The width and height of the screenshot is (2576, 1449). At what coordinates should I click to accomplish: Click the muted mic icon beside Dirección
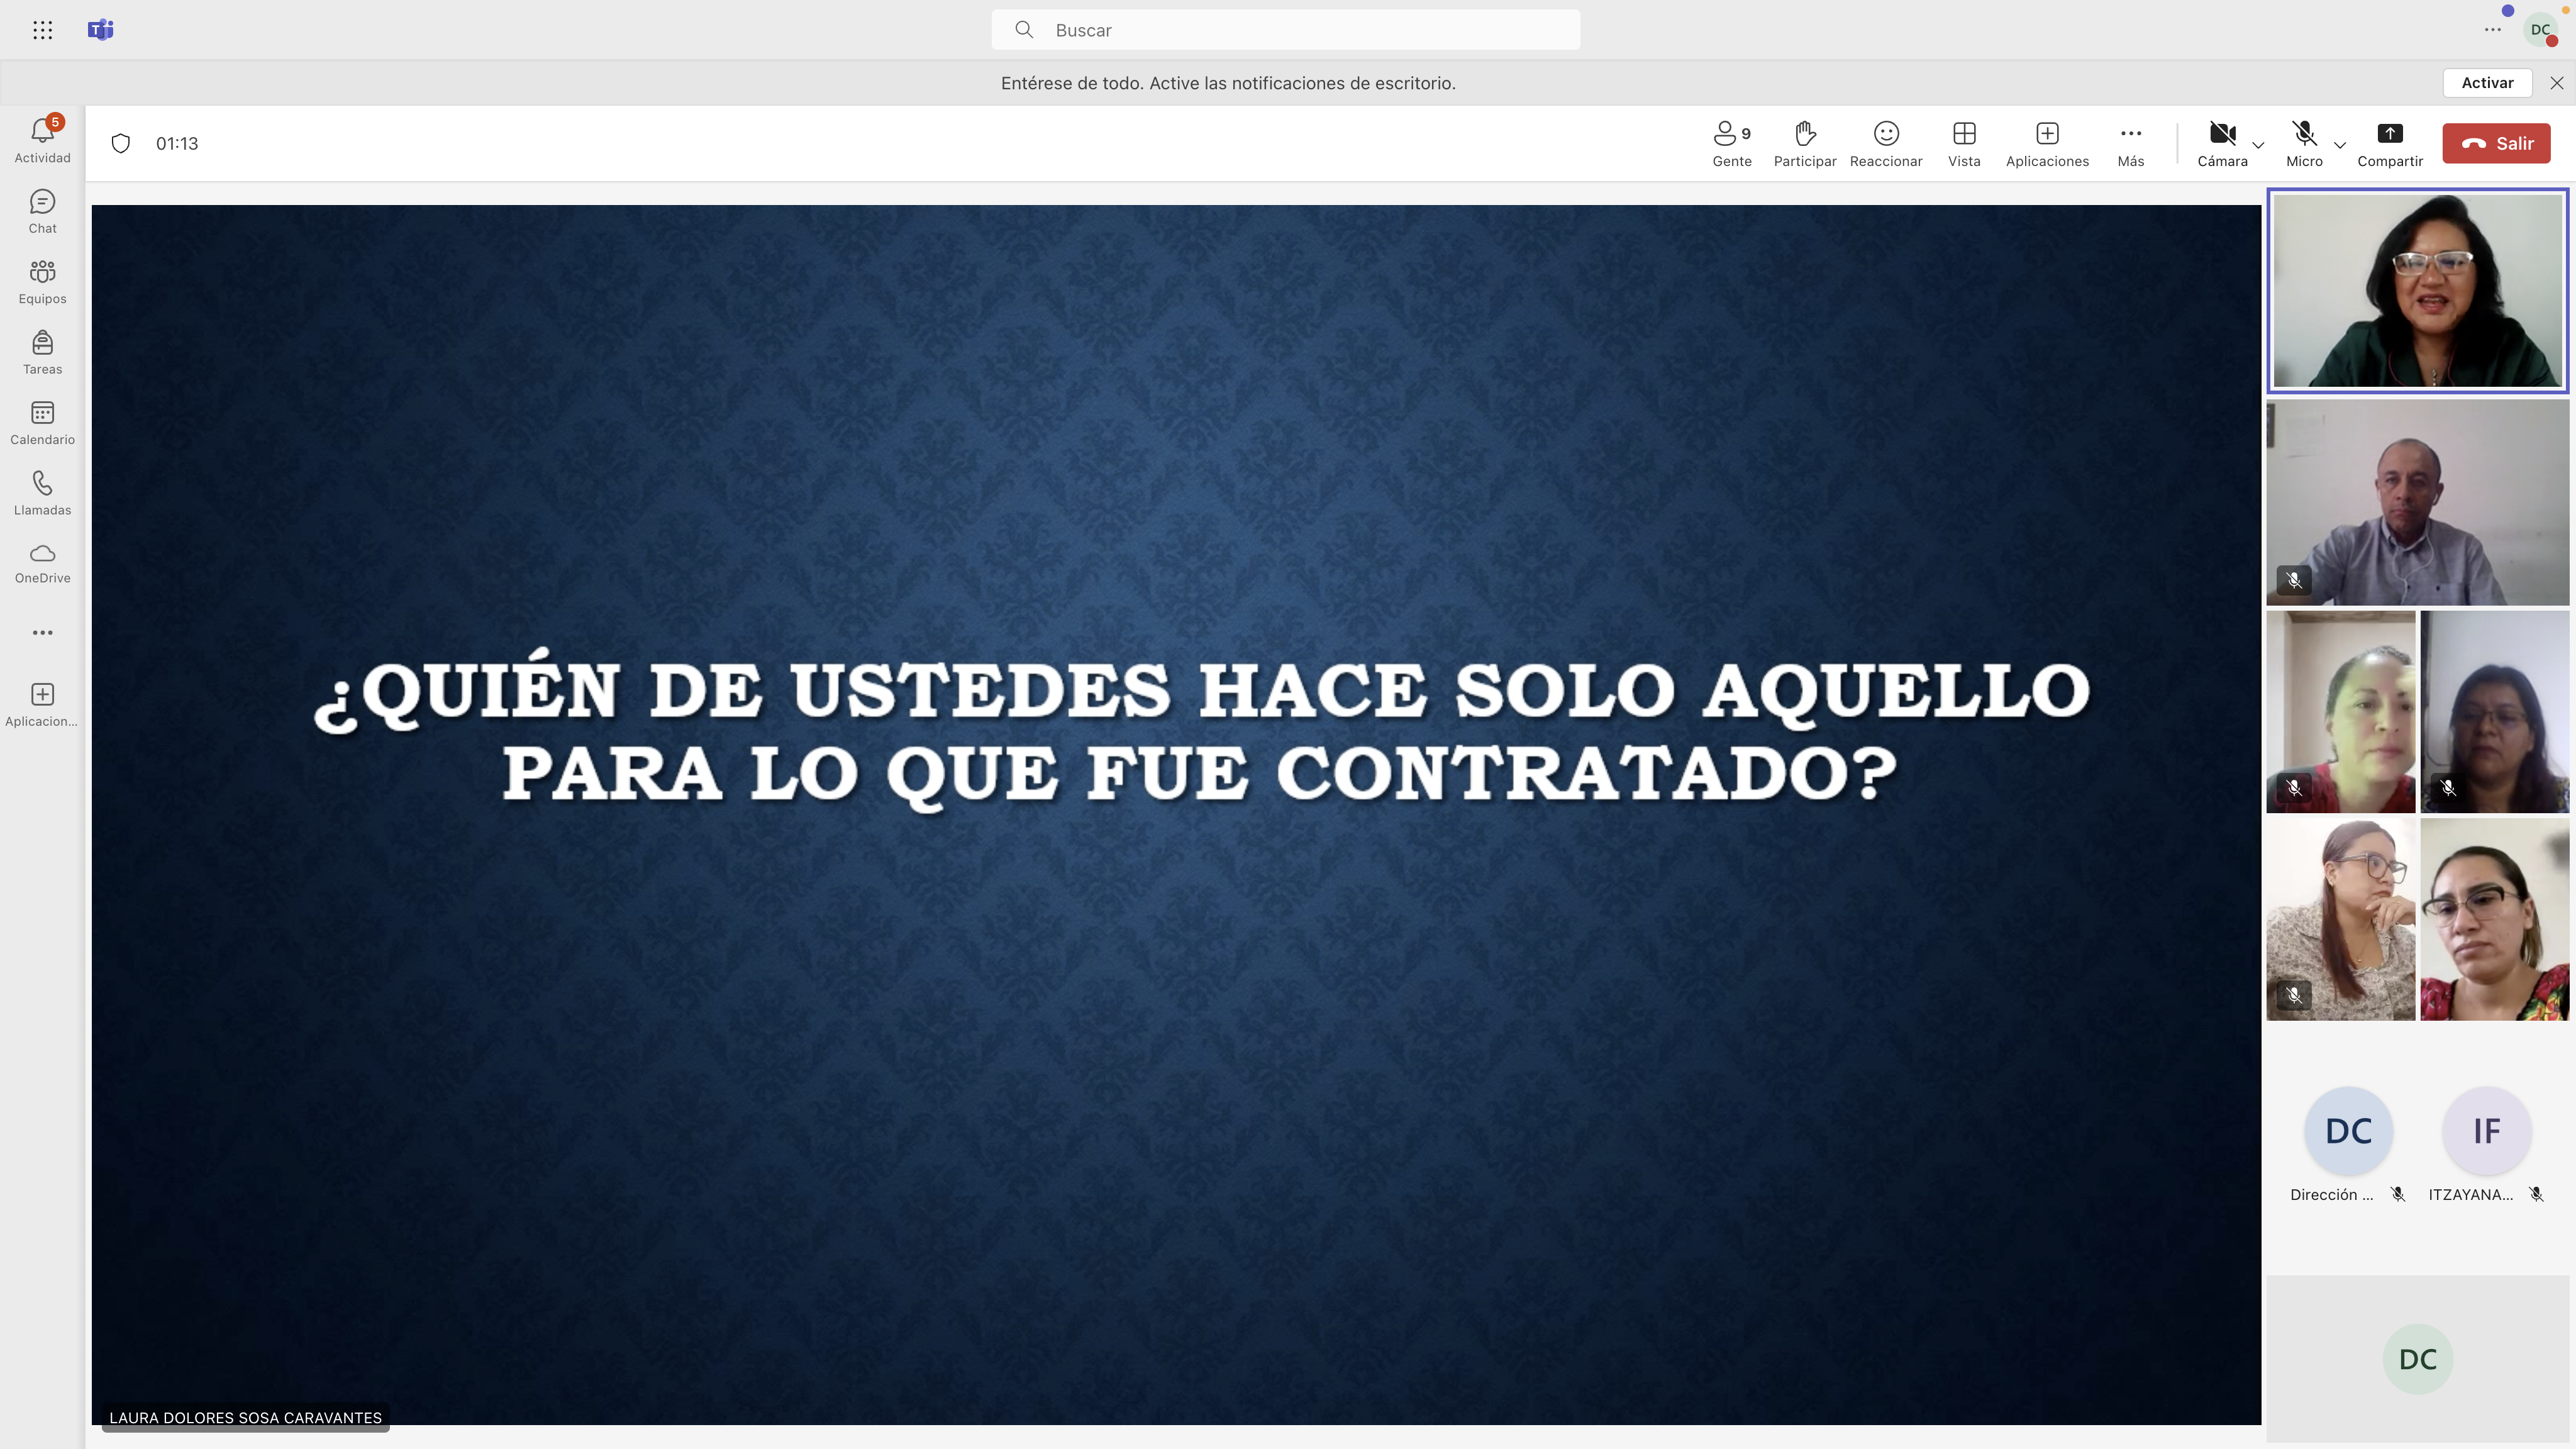[2397, 1194]
